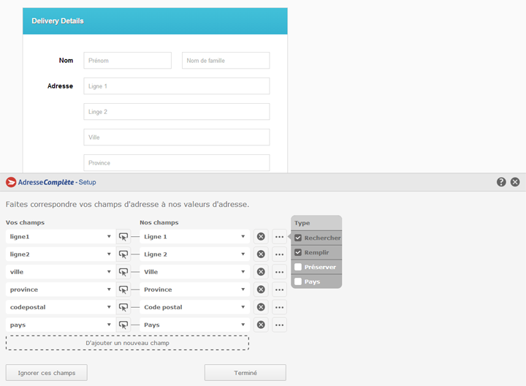Screen dimensions: 526x386
Task: Open the Ville Nos champs dropdown
Action: (194, 272)
